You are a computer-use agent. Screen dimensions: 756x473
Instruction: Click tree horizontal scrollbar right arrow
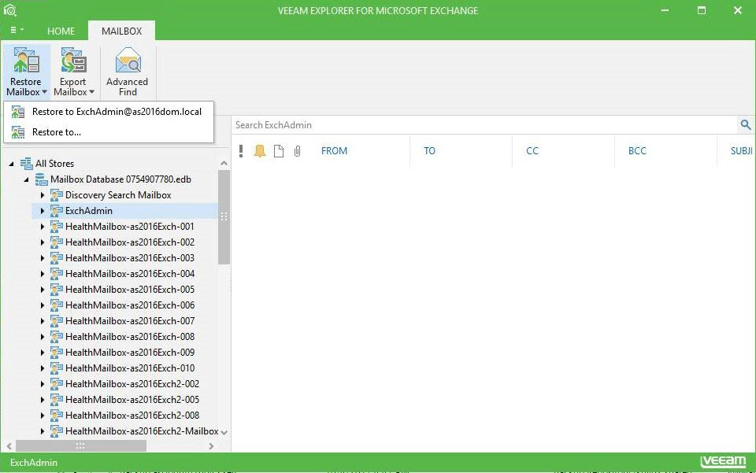(x=211, y=446)
